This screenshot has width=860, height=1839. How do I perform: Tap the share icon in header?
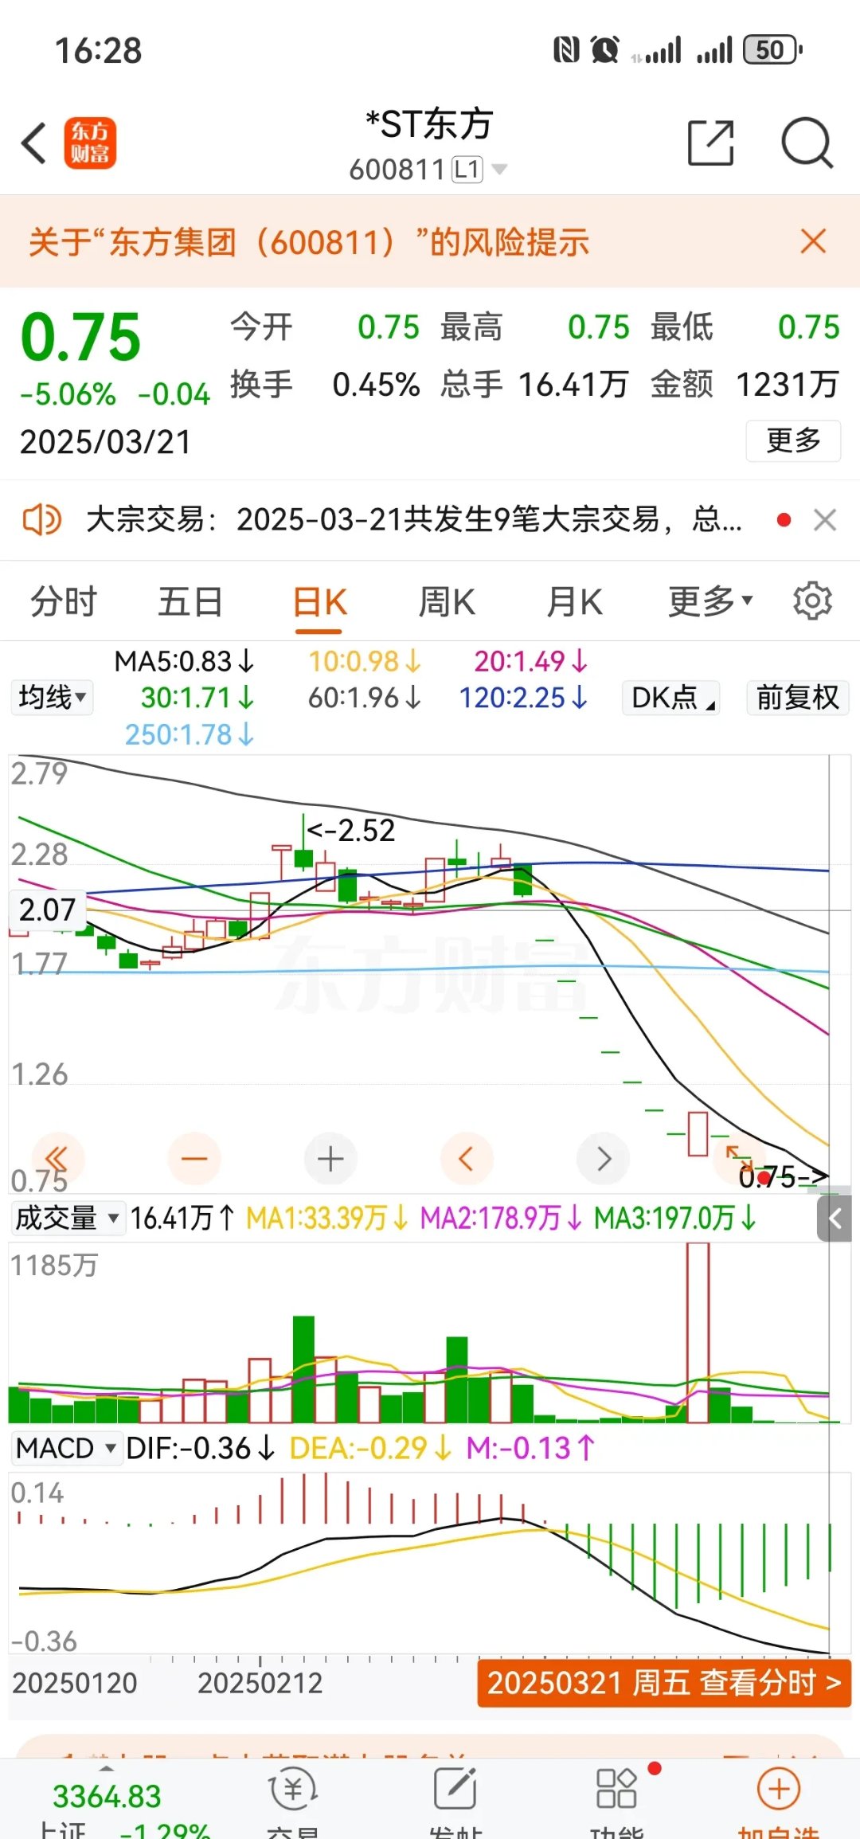point(710,143)
